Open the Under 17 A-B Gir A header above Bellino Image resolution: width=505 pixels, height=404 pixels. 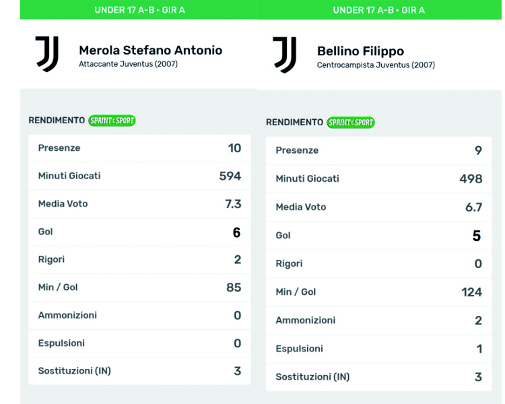(x=379, y=10)
